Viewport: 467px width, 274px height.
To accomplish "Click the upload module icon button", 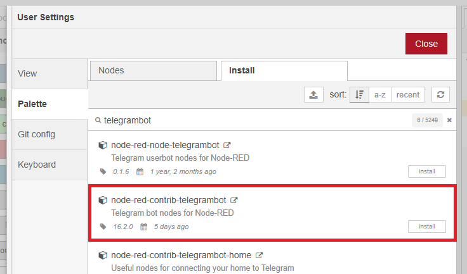I will coord(313,95).
